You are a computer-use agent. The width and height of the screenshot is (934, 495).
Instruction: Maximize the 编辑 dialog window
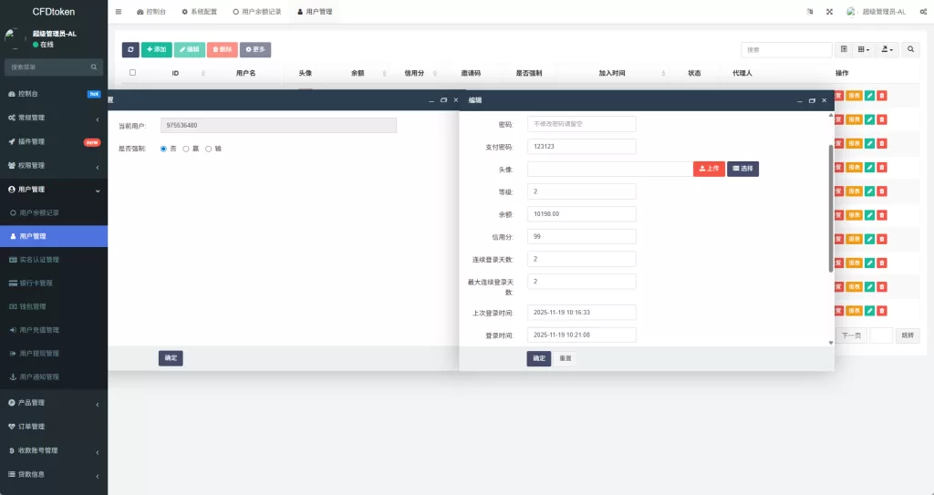coord(812,100)
